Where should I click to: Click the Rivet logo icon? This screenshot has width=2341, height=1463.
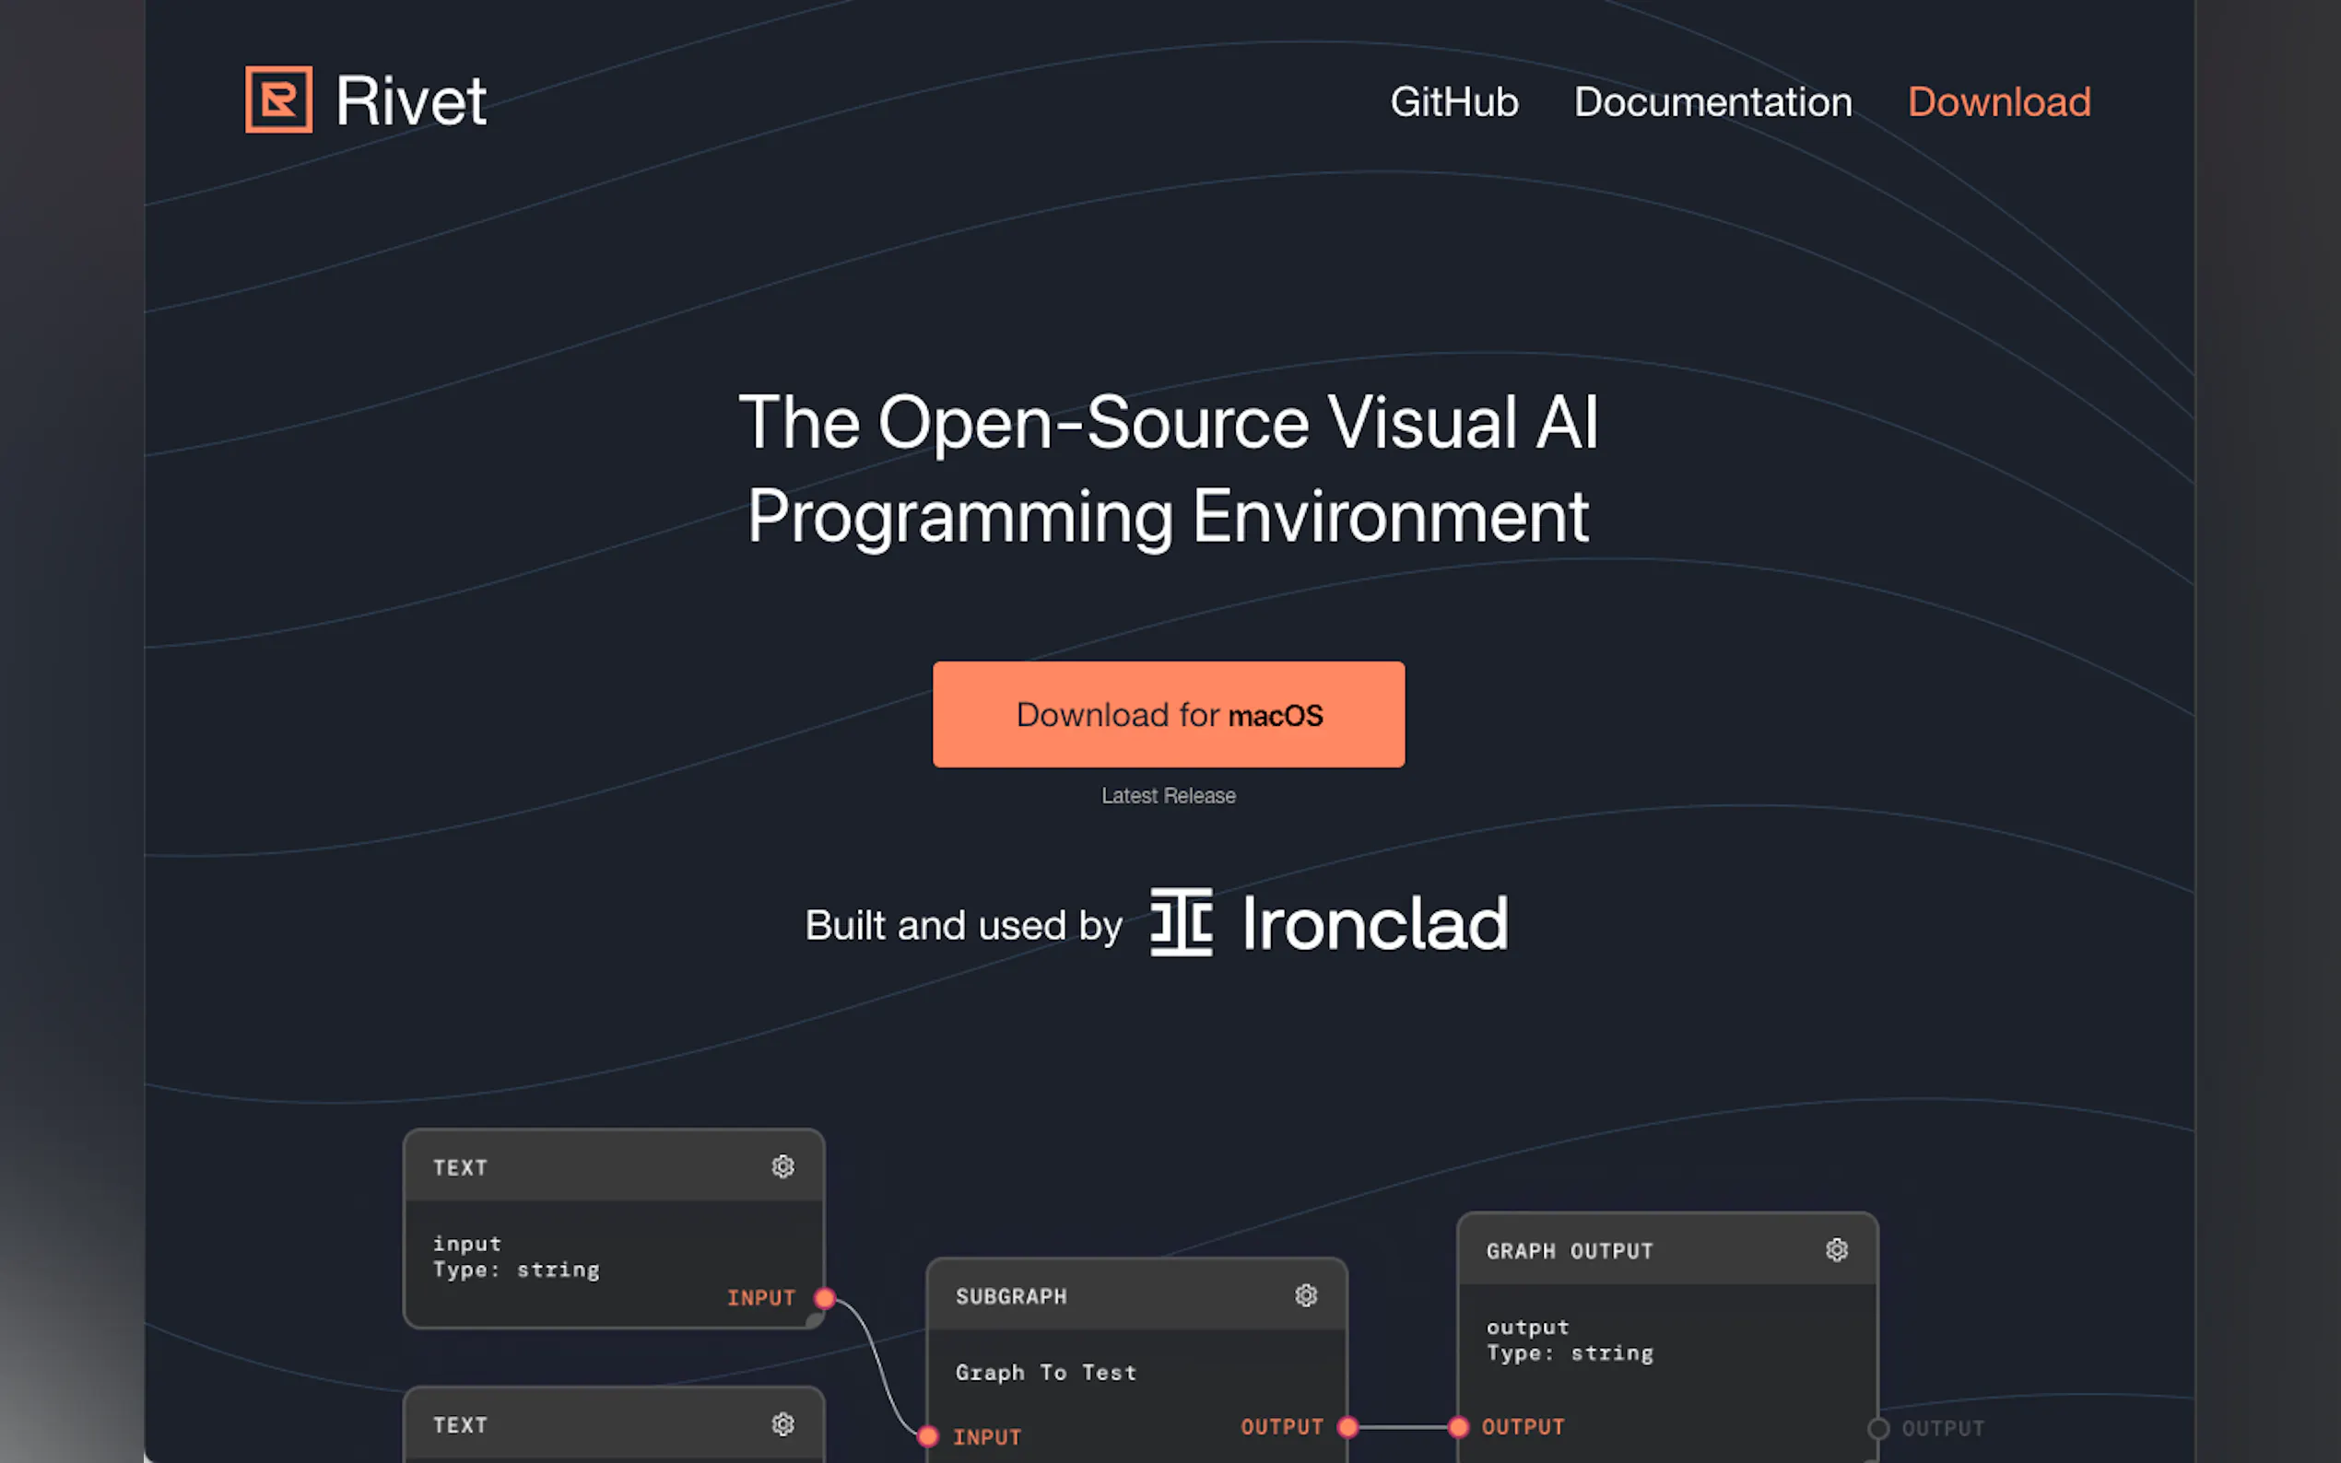(x=278, y=99)
